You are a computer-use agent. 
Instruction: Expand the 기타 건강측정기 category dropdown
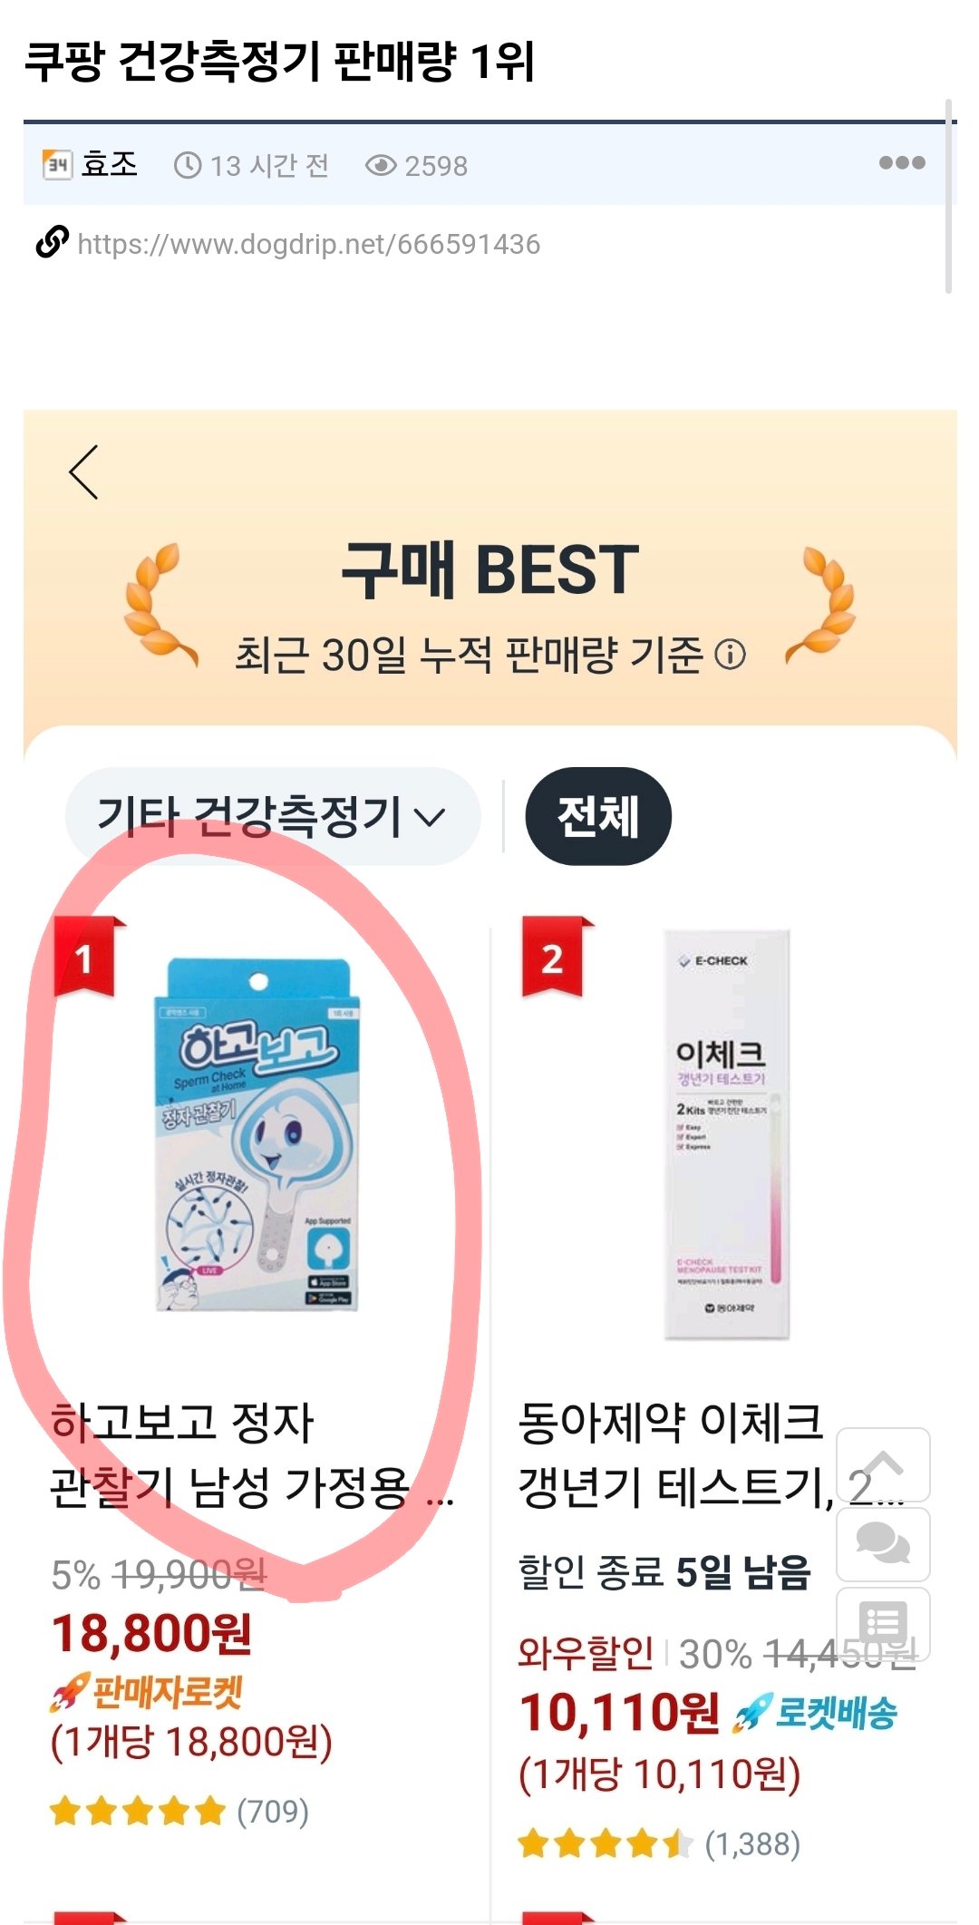coord(272,815)
